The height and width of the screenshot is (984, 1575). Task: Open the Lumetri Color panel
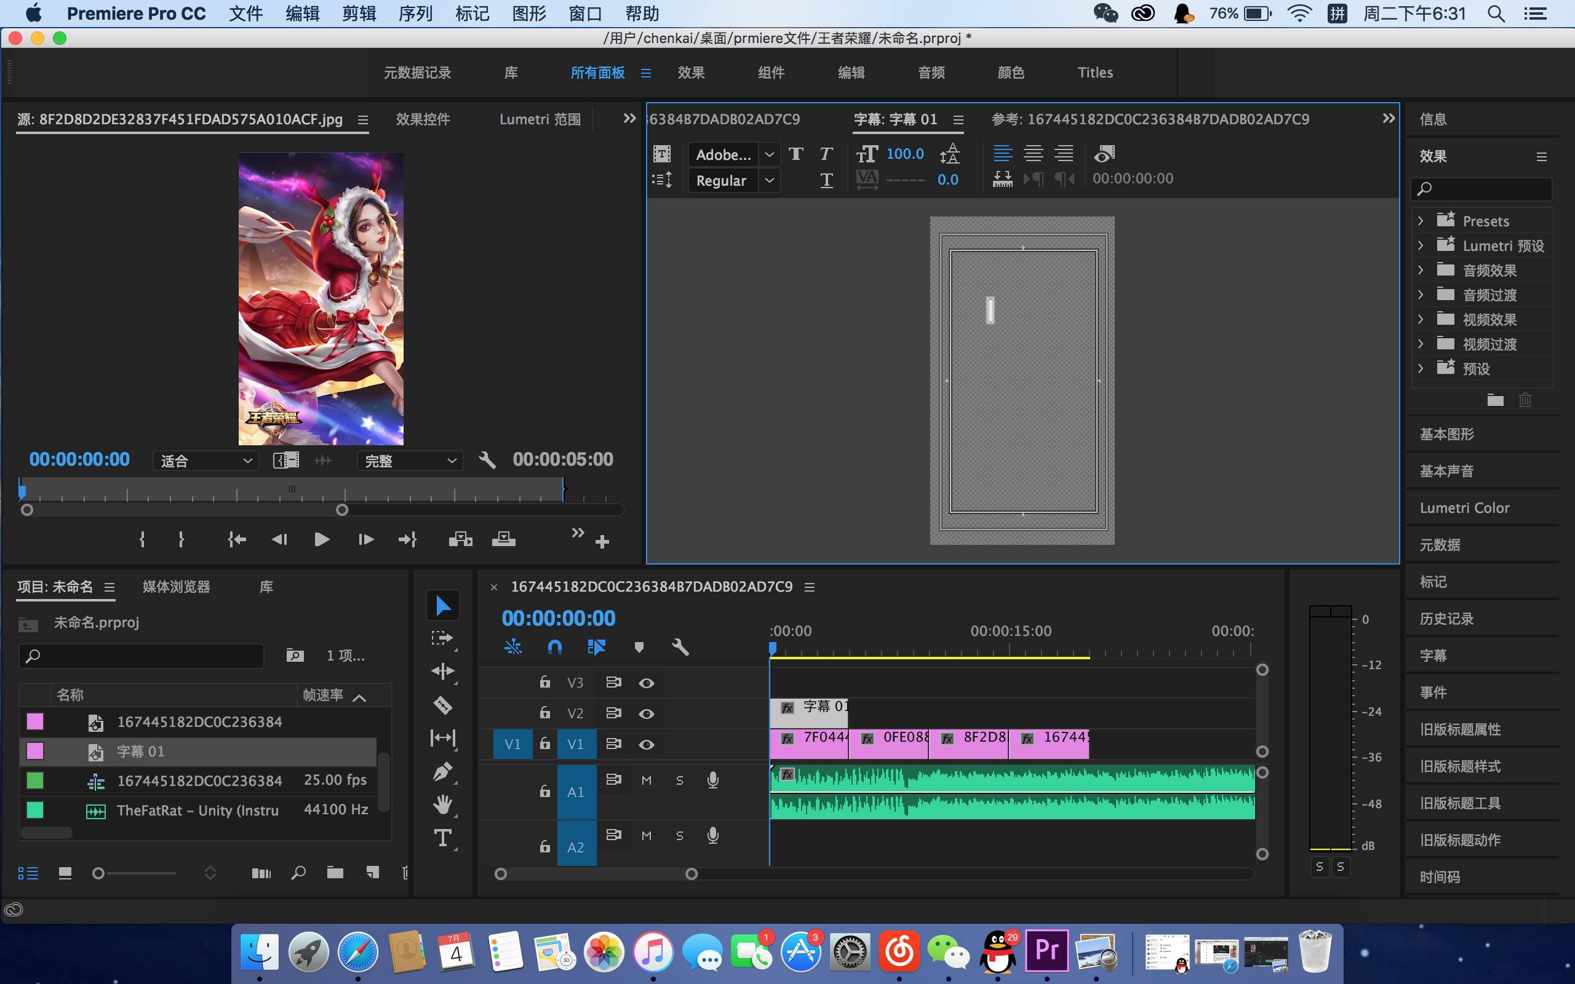(1464, 507)
